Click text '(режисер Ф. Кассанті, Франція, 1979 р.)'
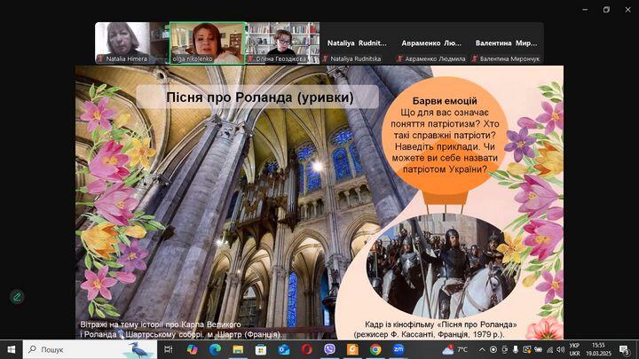The width and height of the screenshot is (639, 359). pyautogui.click(x=430, y=334)
